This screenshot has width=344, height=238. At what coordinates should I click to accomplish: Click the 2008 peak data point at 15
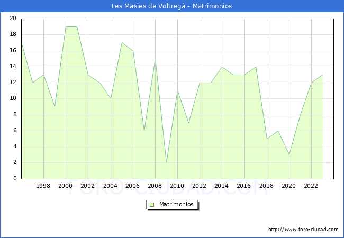point(155,59)
